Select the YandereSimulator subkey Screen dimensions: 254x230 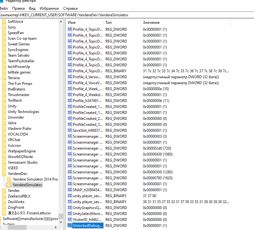(x=28, y=185)
